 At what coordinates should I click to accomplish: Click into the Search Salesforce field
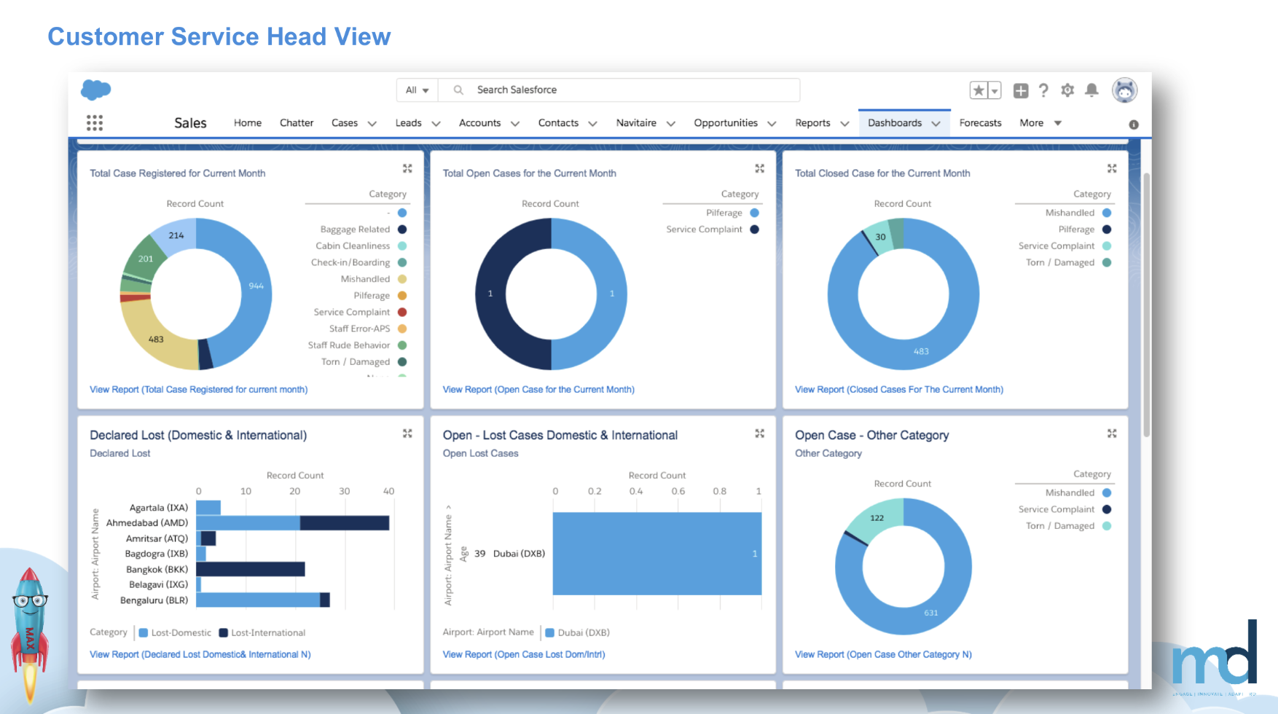619,90
